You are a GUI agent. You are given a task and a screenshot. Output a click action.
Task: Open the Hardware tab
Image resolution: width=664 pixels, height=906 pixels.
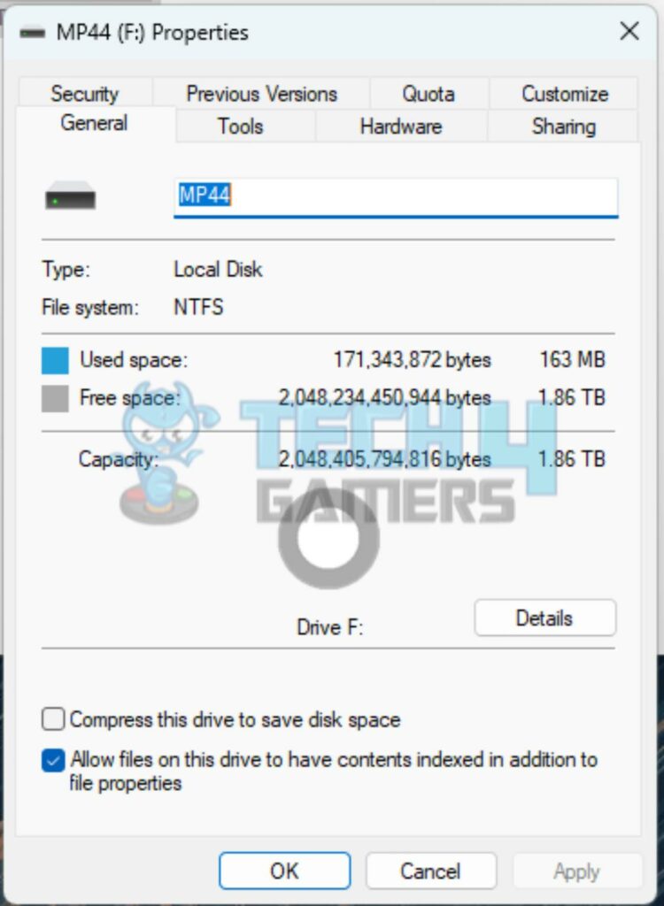coord(401,126)
